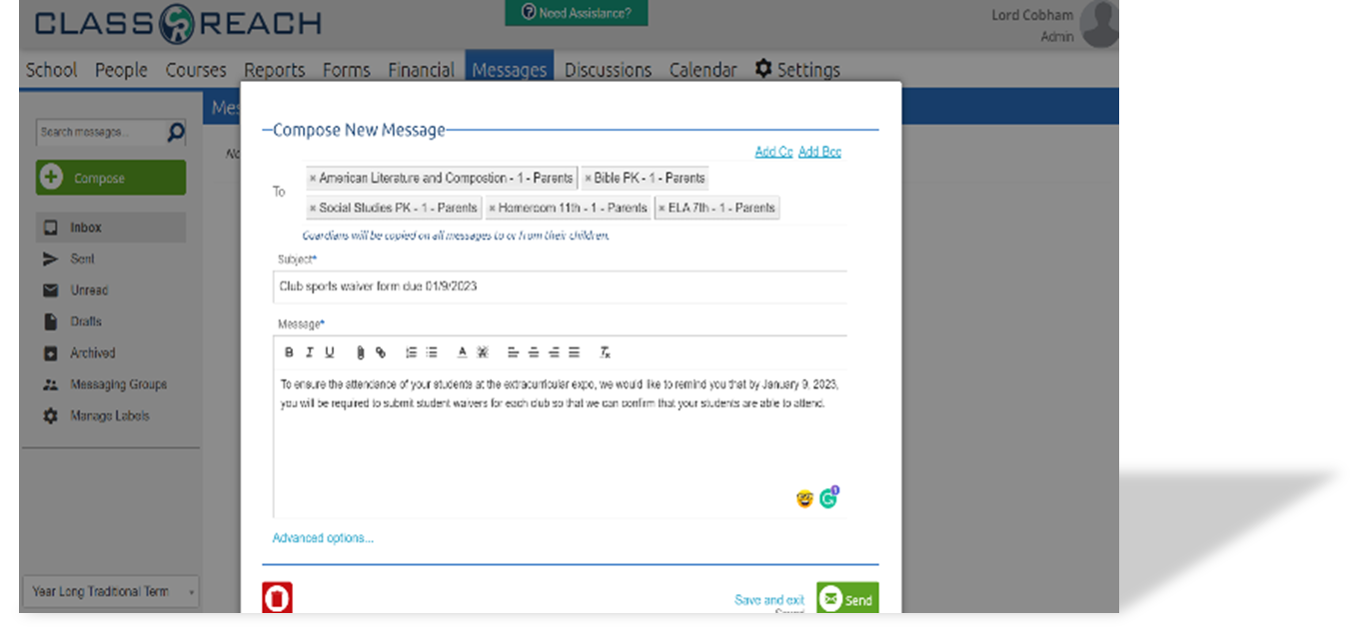This screenshot has width=1361, height=632.
Task: Toggle italic formatting in message editor
Action: 309,352
